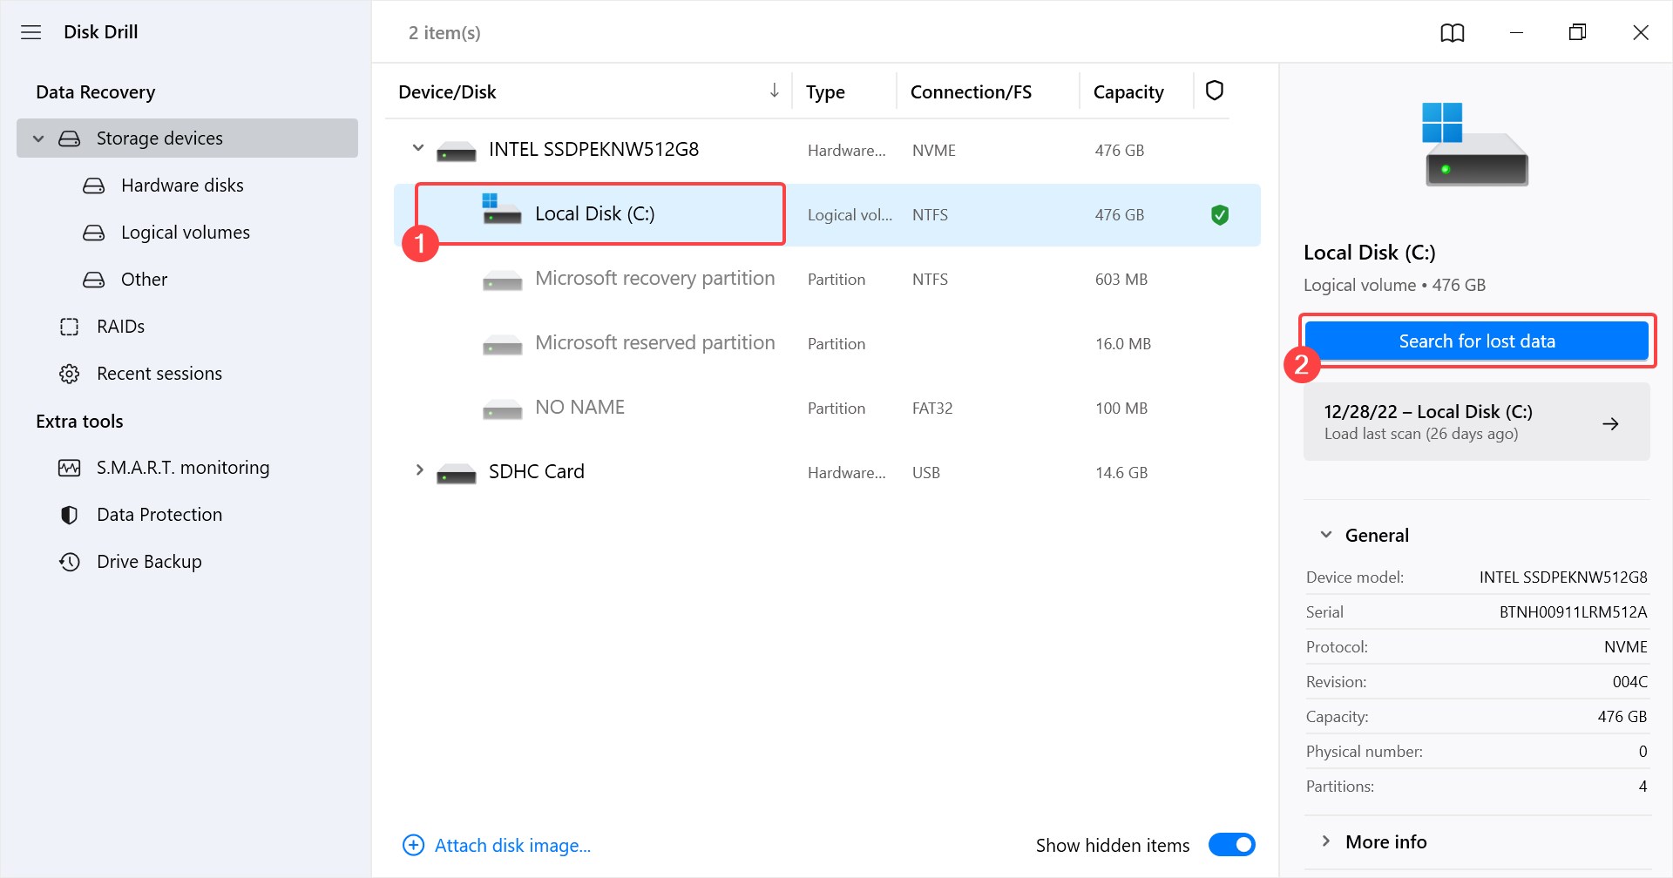Open the RAIDs section
The height and width of the screenshot is (878, 1673).
coord(120,327)
